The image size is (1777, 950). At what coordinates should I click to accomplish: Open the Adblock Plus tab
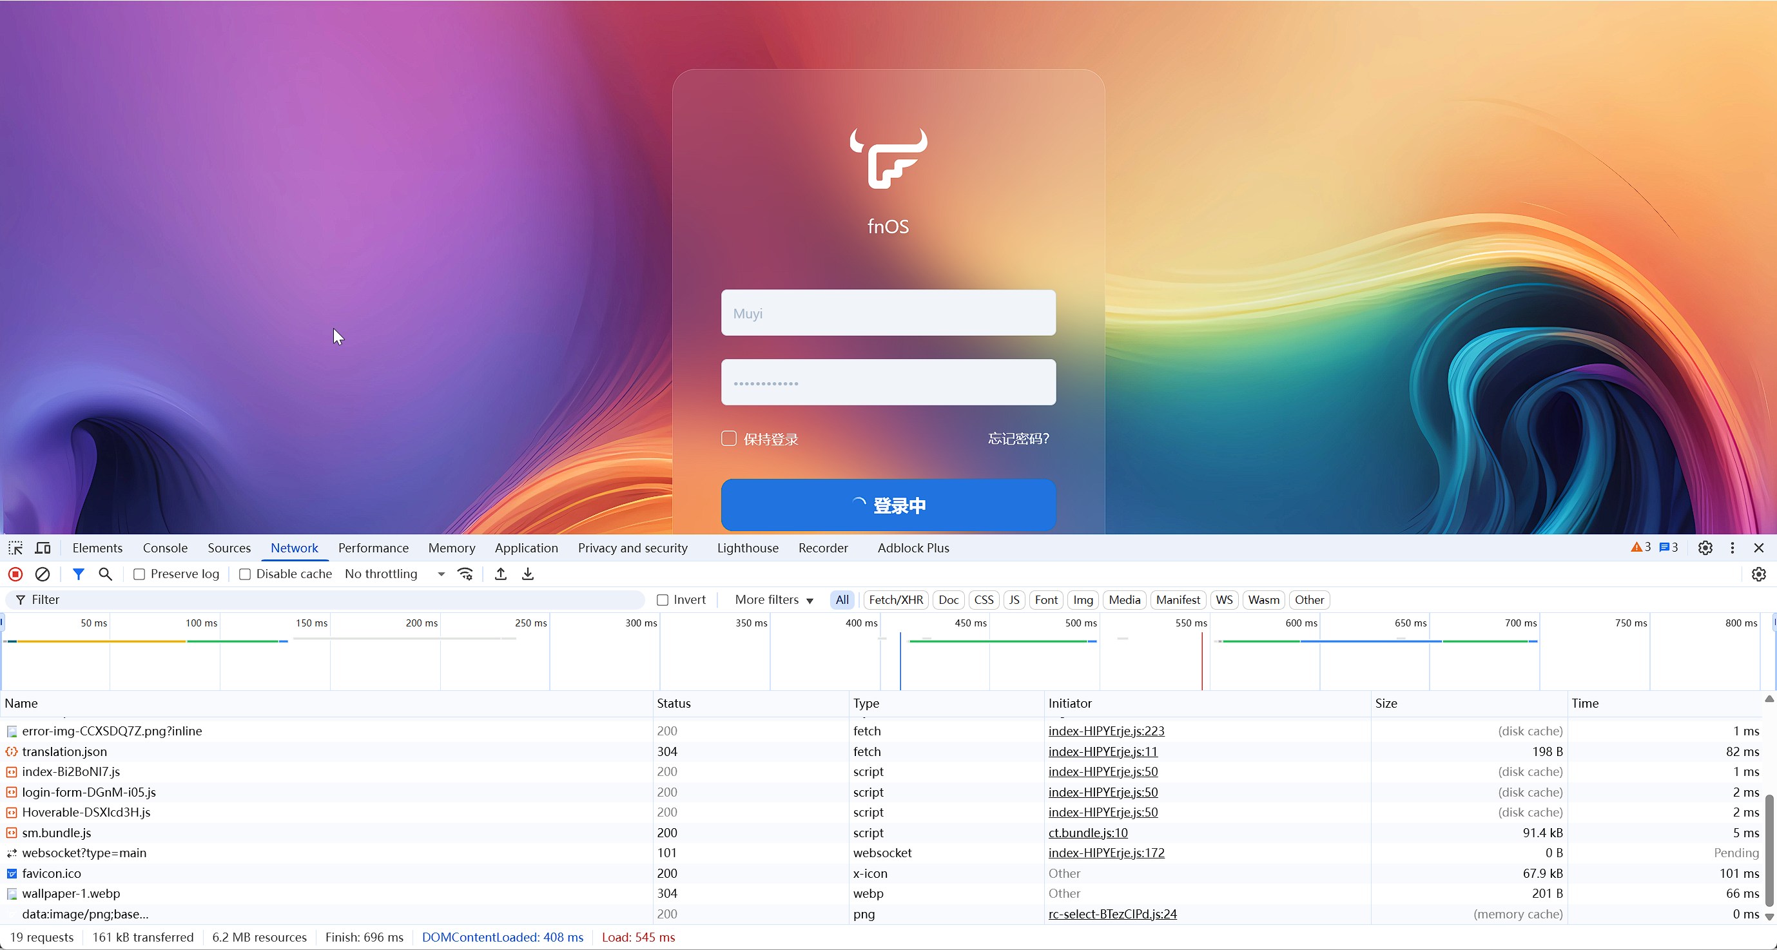pos(913,548)
